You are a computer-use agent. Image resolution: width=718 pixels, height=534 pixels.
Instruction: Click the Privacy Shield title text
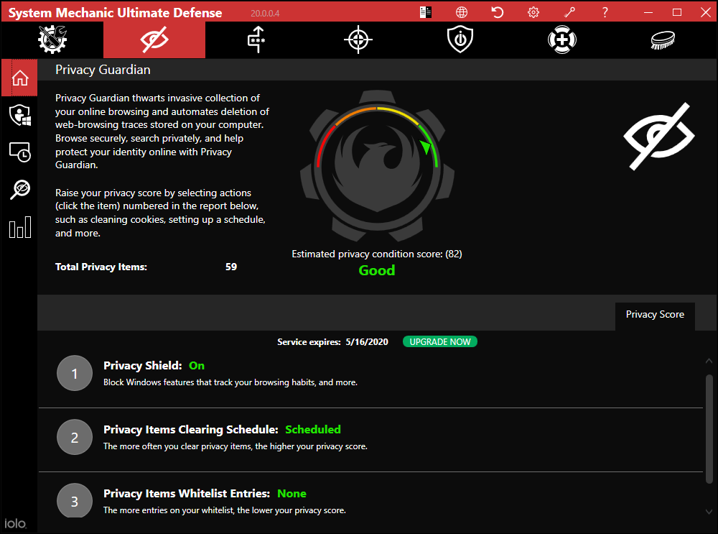143,366
